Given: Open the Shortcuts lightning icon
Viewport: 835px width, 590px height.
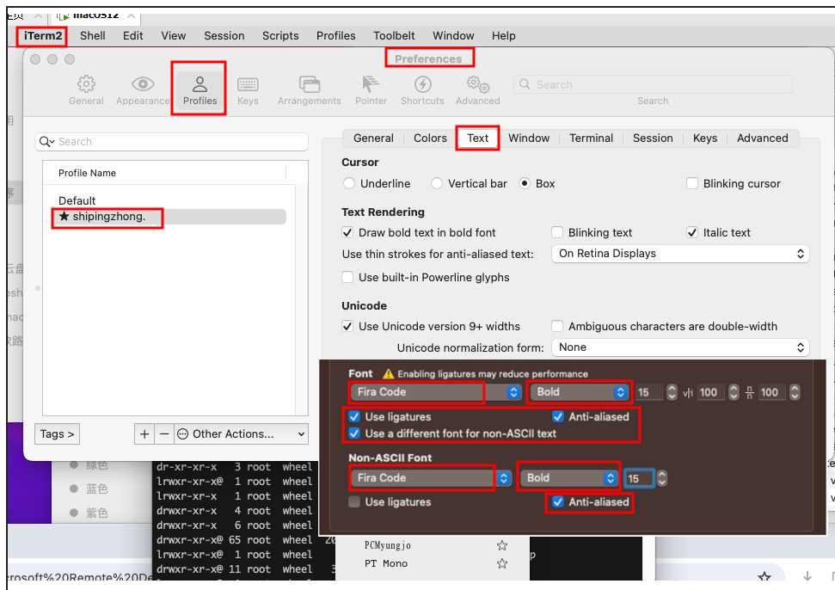Looking at the screenshot, I should 423,84.
